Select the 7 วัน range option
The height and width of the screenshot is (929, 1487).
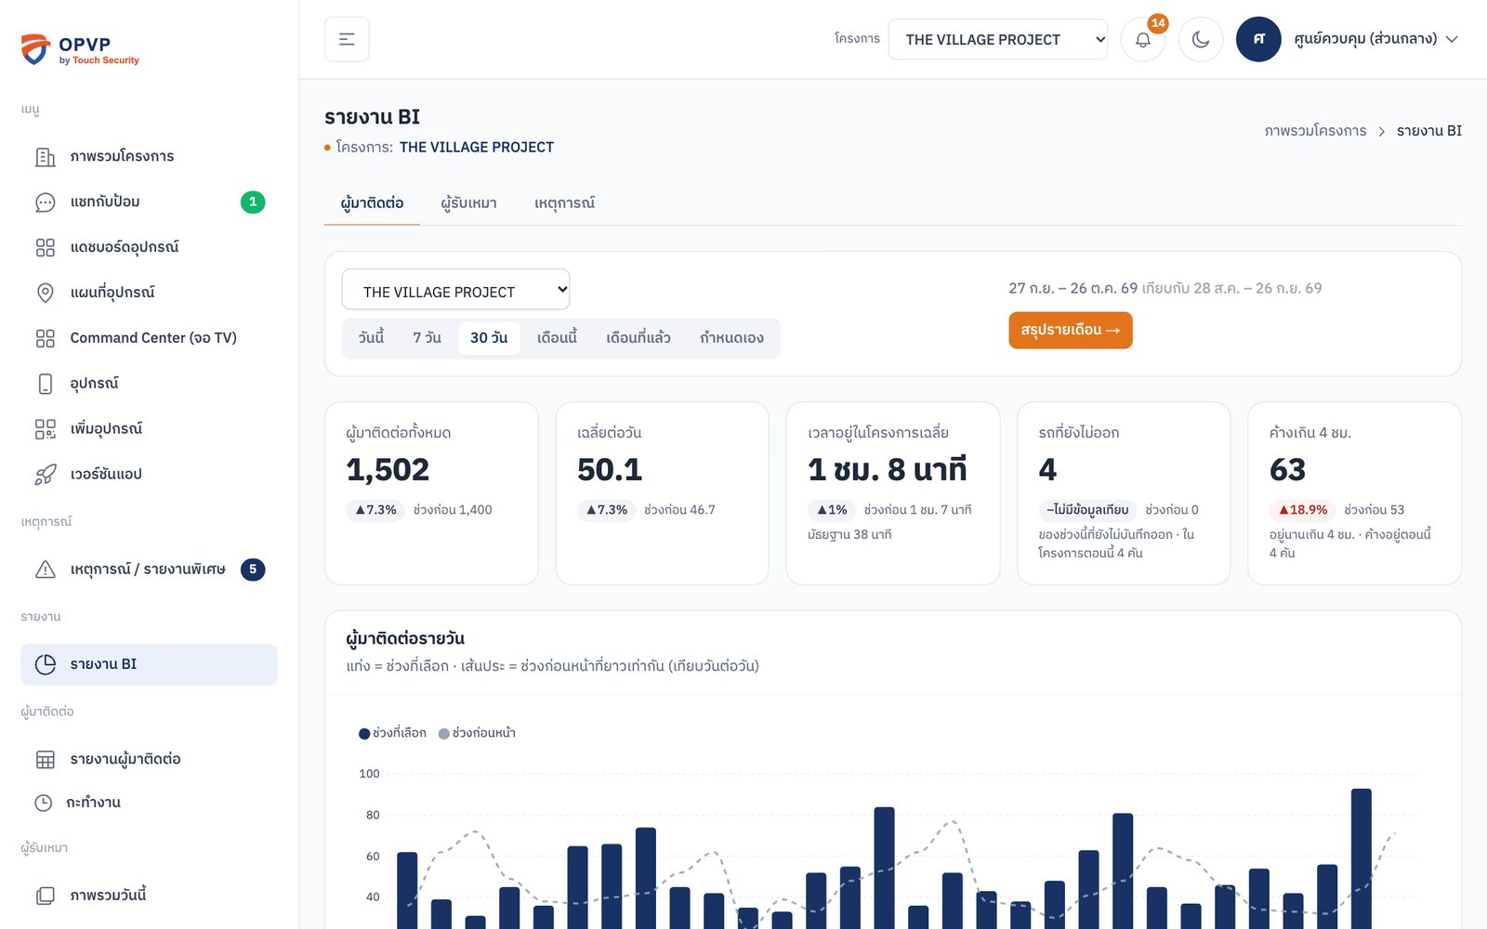[427, 338]
